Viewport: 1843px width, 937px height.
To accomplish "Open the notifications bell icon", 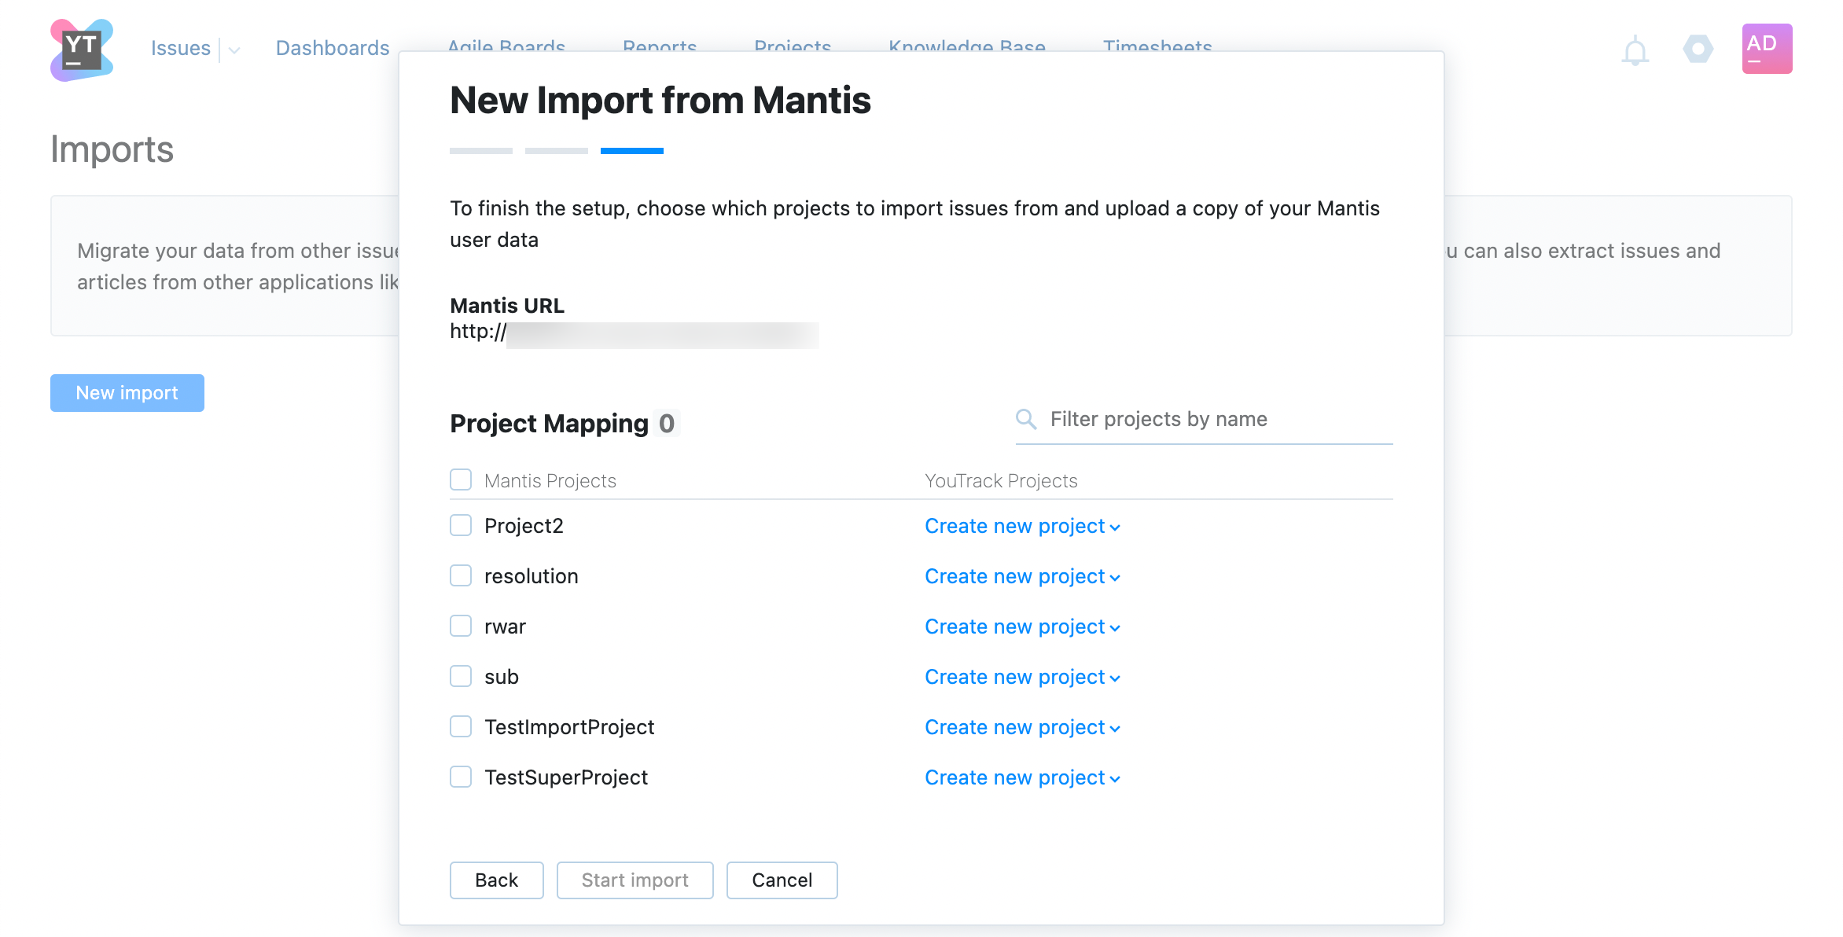I will [1635, 50].
